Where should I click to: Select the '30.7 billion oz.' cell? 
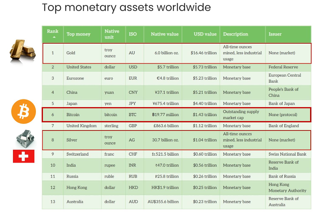pos(163,140)
